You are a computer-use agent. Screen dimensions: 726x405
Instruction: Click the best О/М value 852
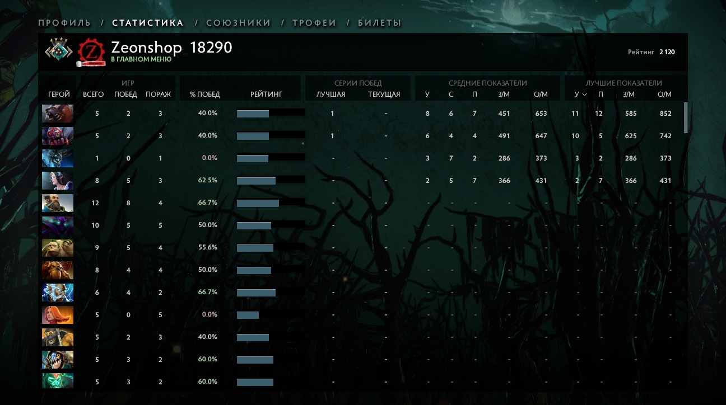[x=665, y=113]
